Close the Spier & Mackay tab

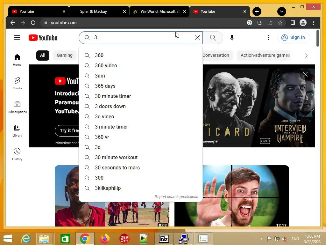click(124, 11)
